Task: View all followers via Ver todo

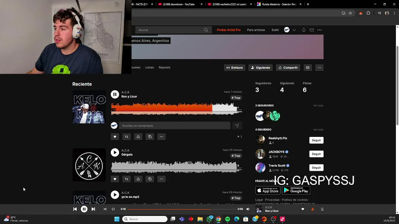Action: 318,105
